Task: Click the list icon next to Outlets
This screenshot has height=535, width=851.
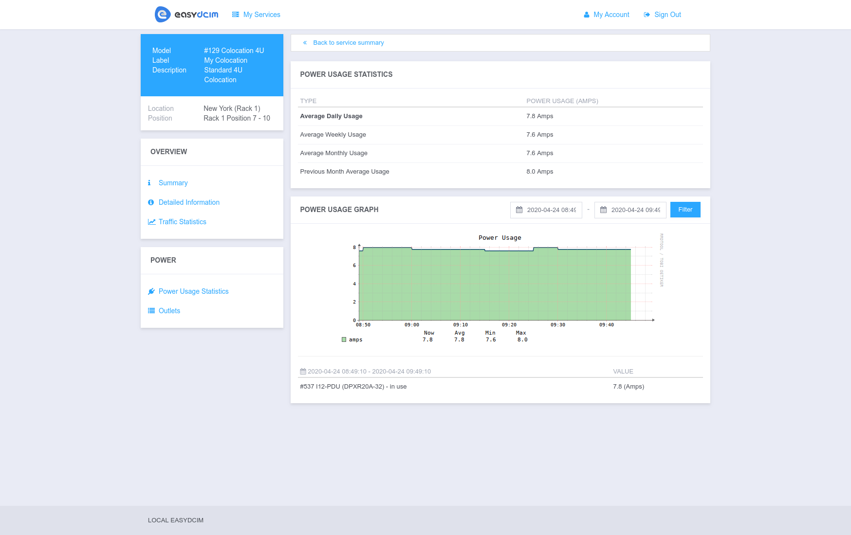Action: (x=151, y=310)
